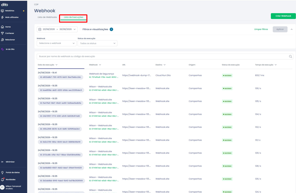Click the Criar Webhook button
The height and width of the screenshot is (193, 296).
click(x=283, y=16)
